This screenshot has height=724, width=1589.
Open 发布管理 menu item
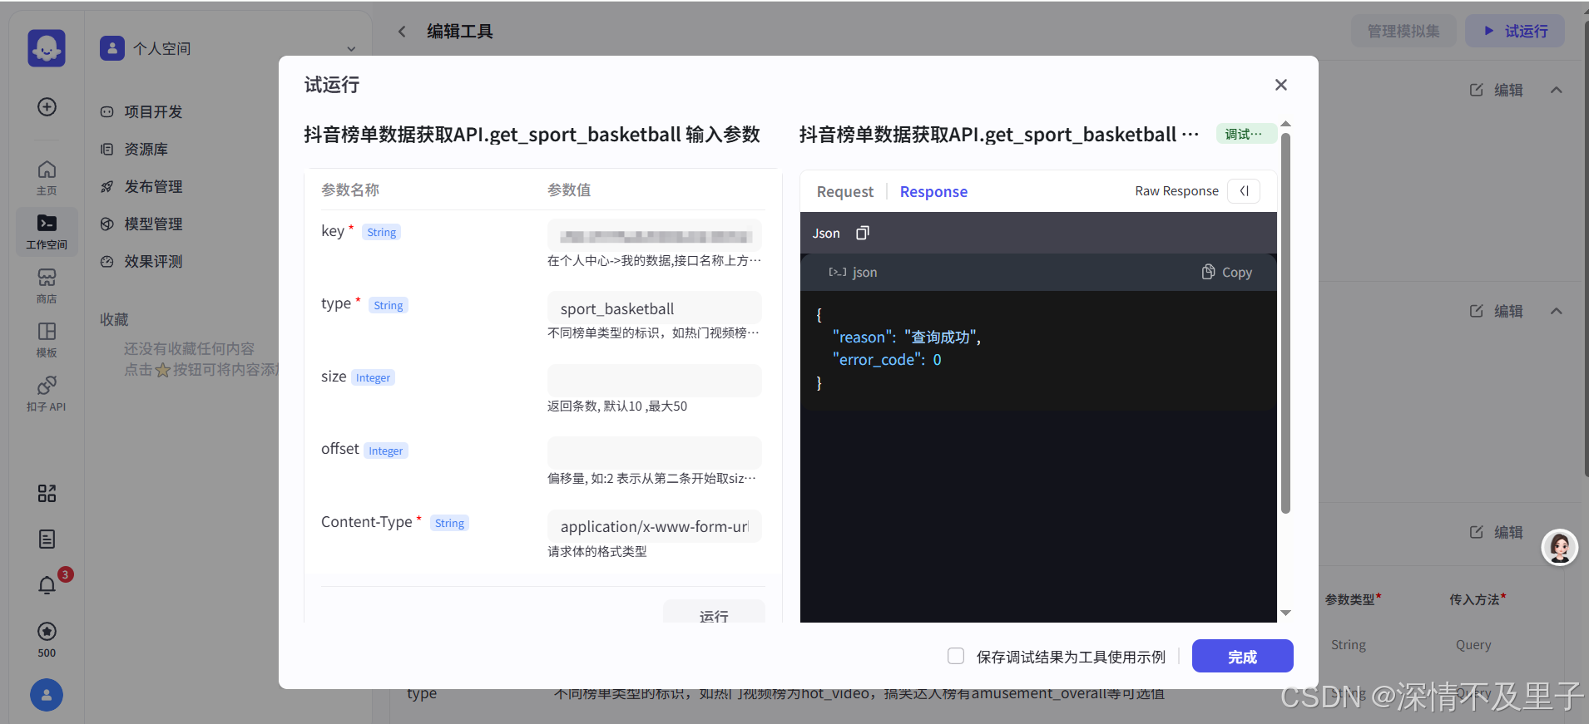pyautogui.click(x=141, y=186)
